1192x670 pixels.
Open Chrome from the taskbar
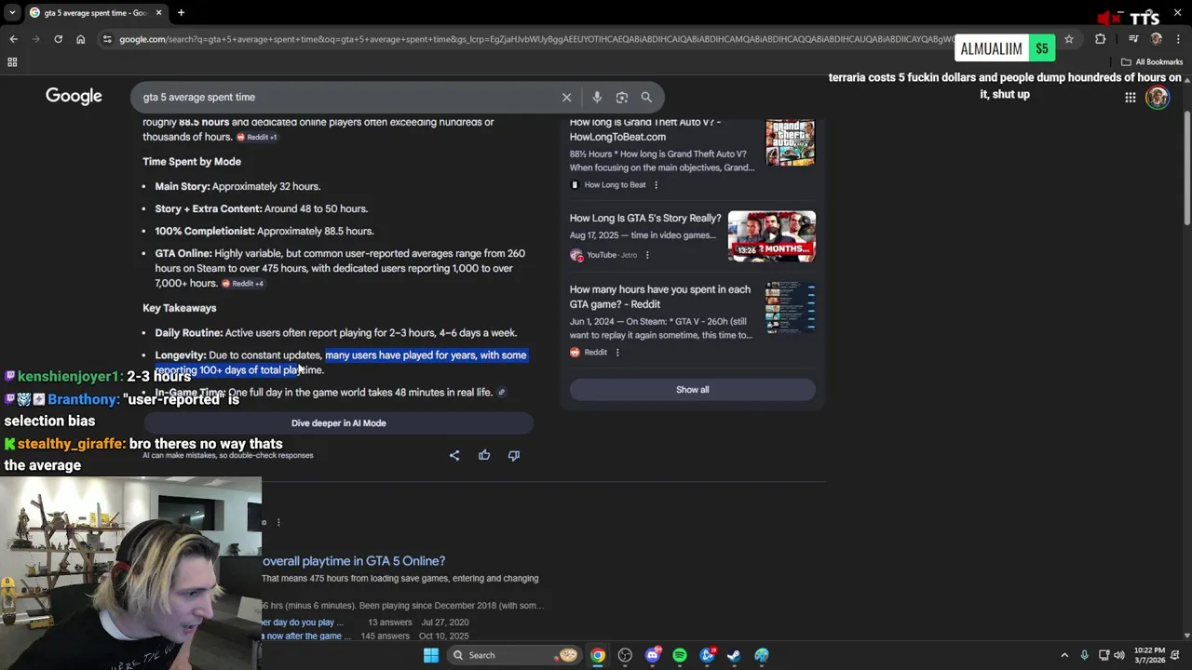coord(598,655)
